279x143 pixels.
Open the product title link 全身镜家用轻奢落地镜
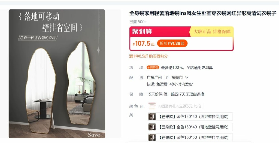[203, 13]
